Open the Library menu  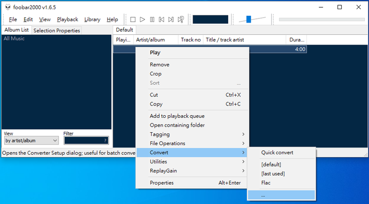[x=92, y=19]
